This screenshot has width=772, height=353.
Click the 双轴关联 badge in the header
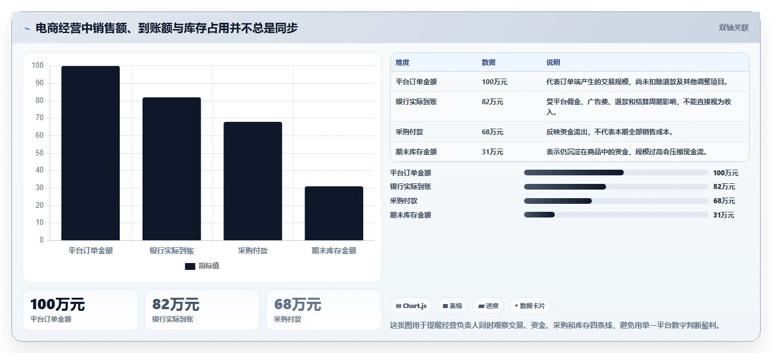point(733,27)
